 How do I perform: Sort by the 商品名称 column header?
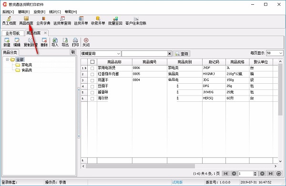coord(114,62)
